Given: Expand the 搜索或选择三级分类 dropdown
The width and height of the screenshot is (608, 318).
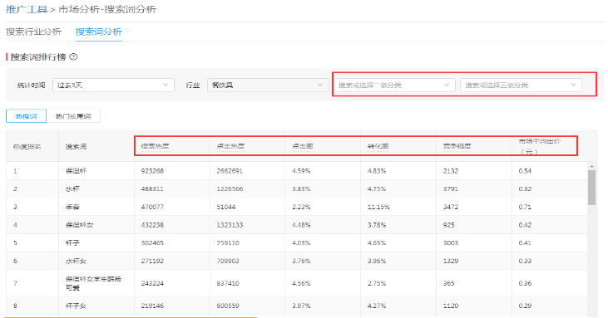Looking at the screenshot, I should (x=521, y=86).
